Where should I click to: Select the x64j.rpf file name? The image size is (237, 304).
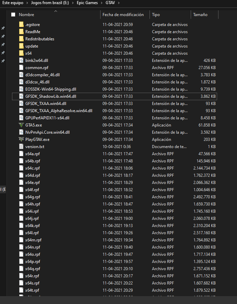(x=32, y=218)
